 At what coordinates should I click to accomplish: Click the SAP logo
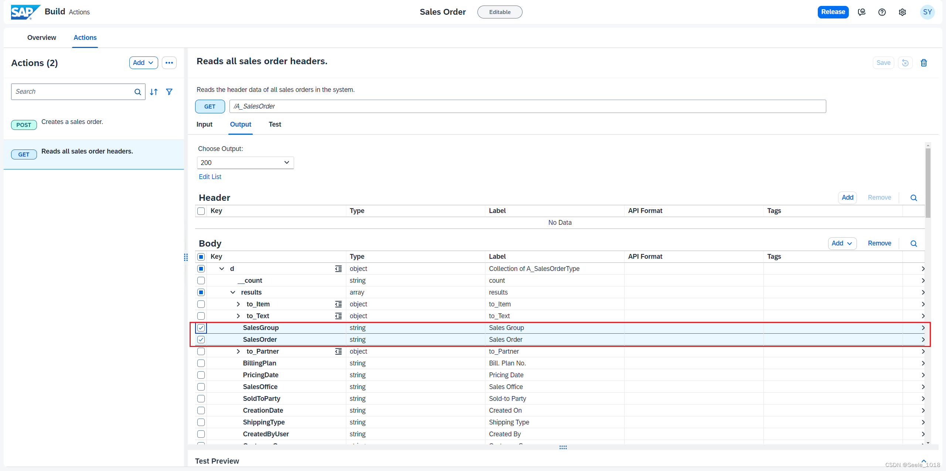point(25,12)
